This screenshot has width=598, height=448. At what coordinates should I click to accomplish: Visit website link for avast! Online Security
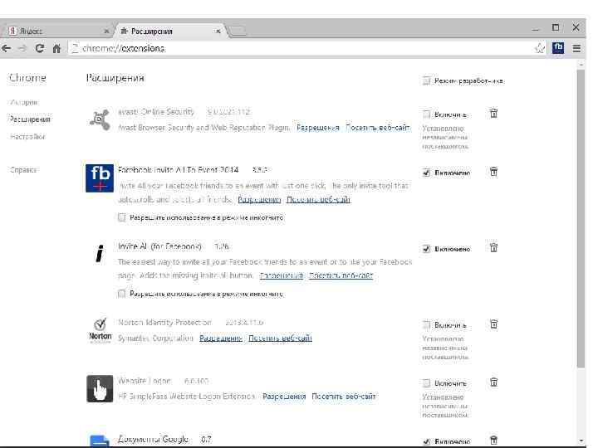click(378, 128)
